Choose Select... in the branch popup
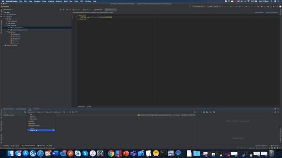Screen dimensions: 282x158 41,117
